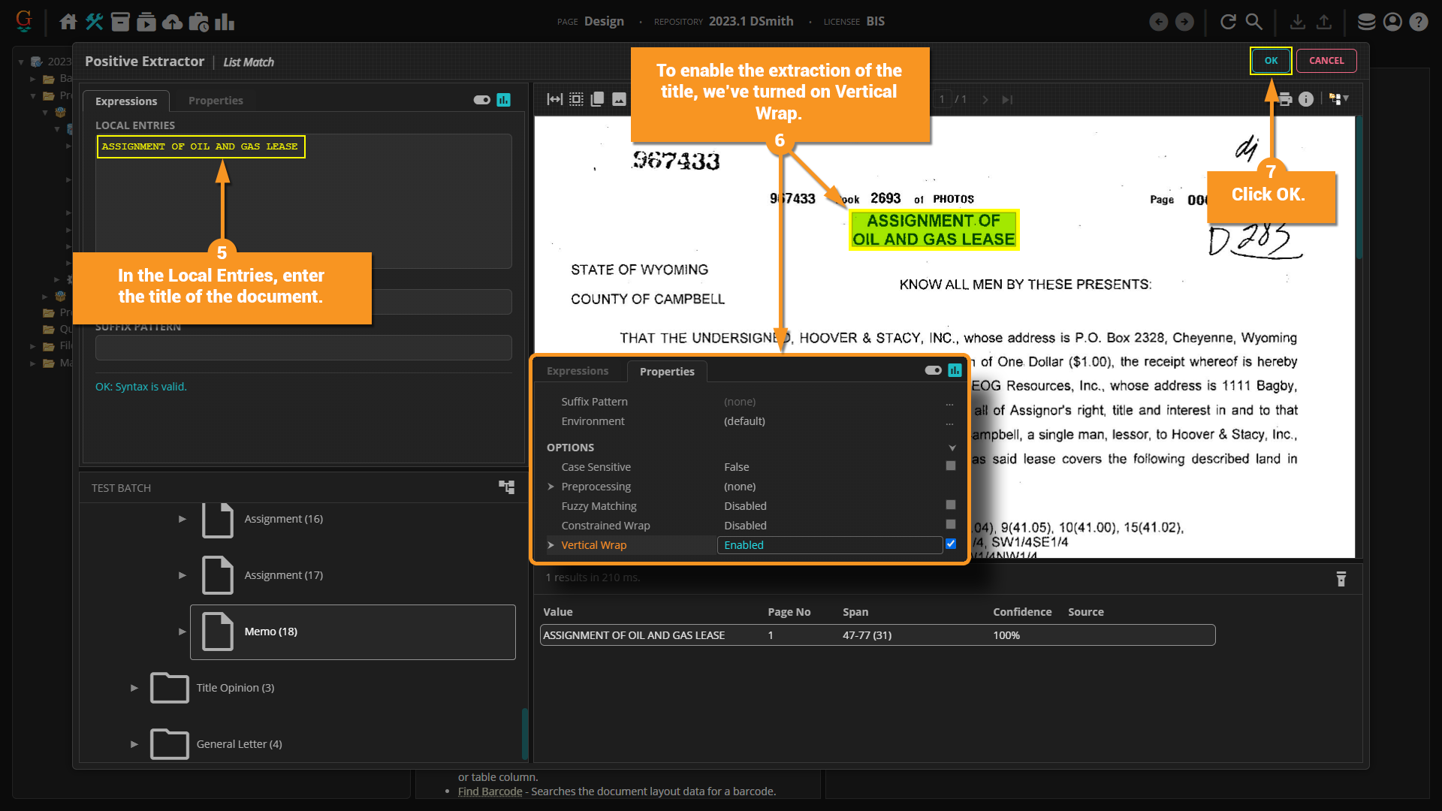
Task: Click the document info icon
Action: click(1306, 99)
